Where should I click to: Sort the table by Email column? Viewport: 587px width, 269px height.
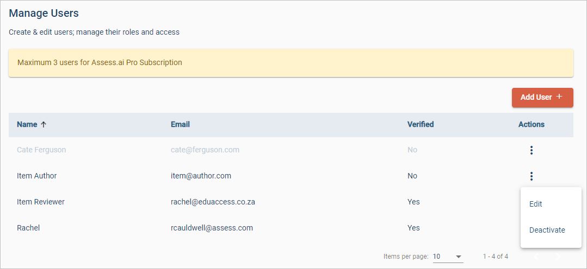coord(180,124)
